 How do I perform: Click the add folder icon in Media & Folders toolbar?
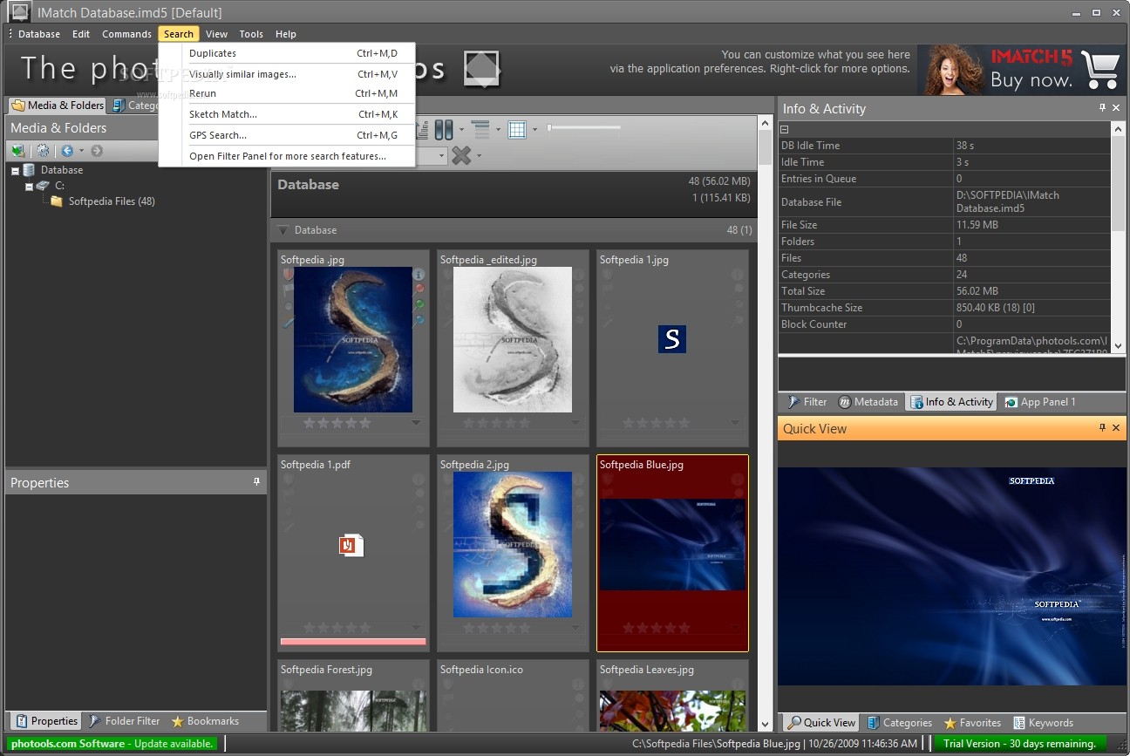18,151
